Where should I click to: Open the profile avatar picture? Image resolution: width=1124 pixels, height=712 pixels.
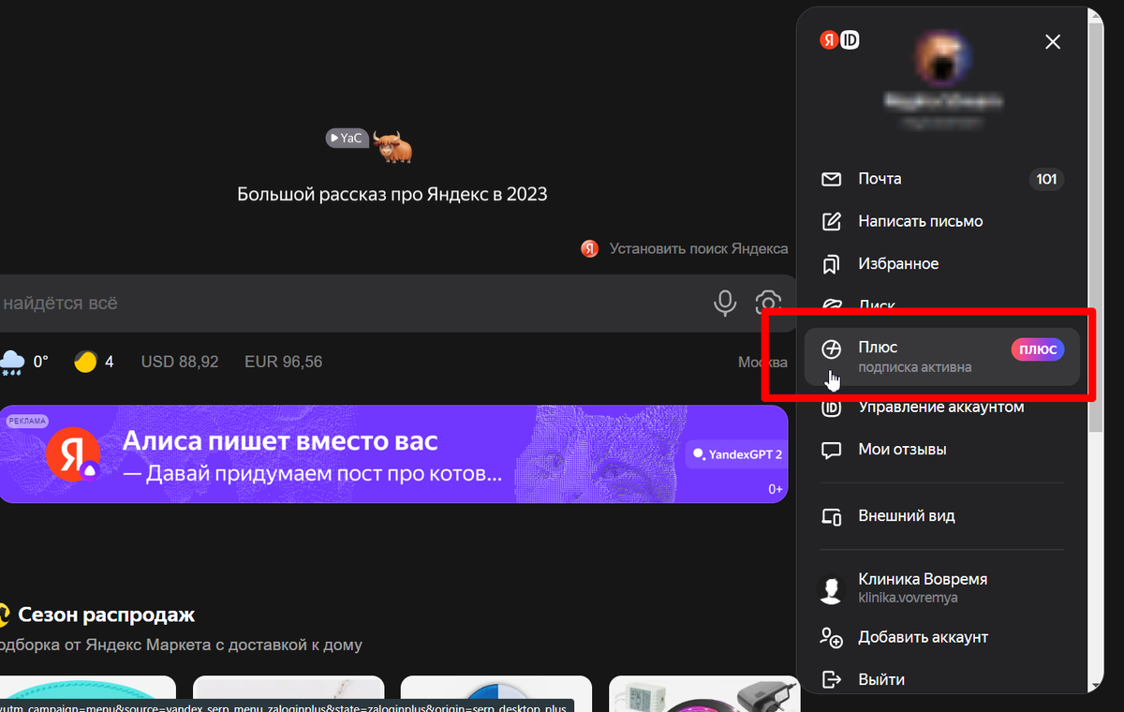point(942,56)
